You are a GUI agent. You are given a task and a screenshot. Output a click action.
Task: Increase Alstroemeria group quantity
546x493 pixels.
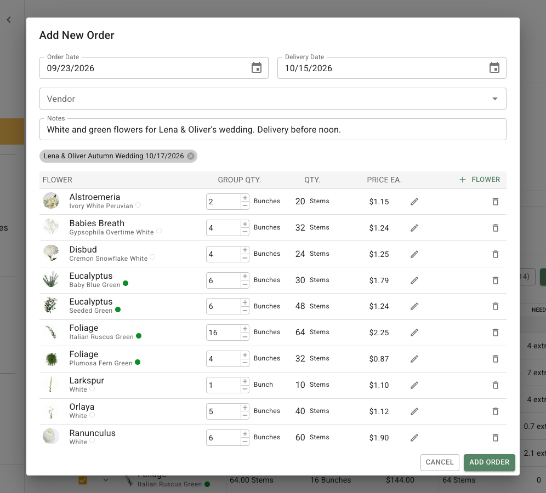tap(245, 198)
